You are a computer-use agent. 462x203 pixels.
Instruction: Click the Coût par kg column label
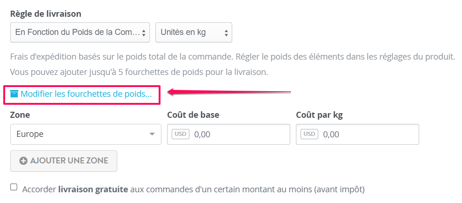click(319, 115)
